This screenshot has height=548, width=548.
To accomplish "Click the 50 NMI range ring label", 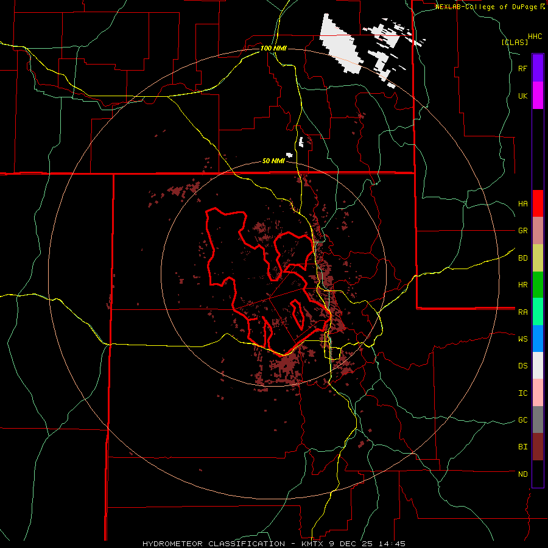I will click(x=273, y=161).
